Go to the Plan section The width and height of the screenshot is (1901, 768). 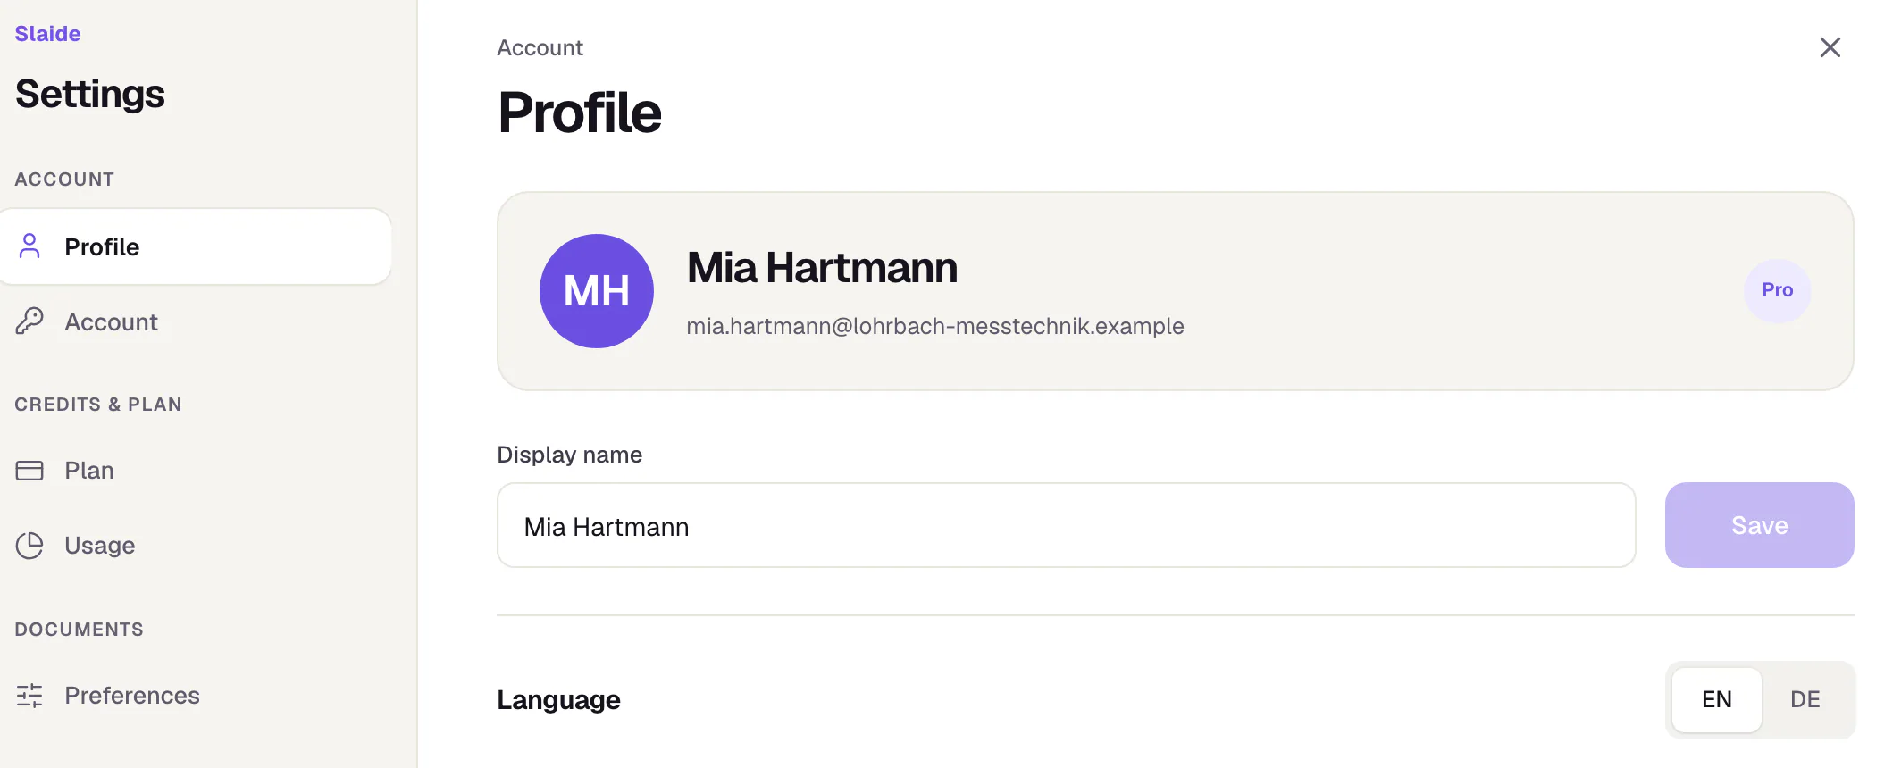click(195, 471)
